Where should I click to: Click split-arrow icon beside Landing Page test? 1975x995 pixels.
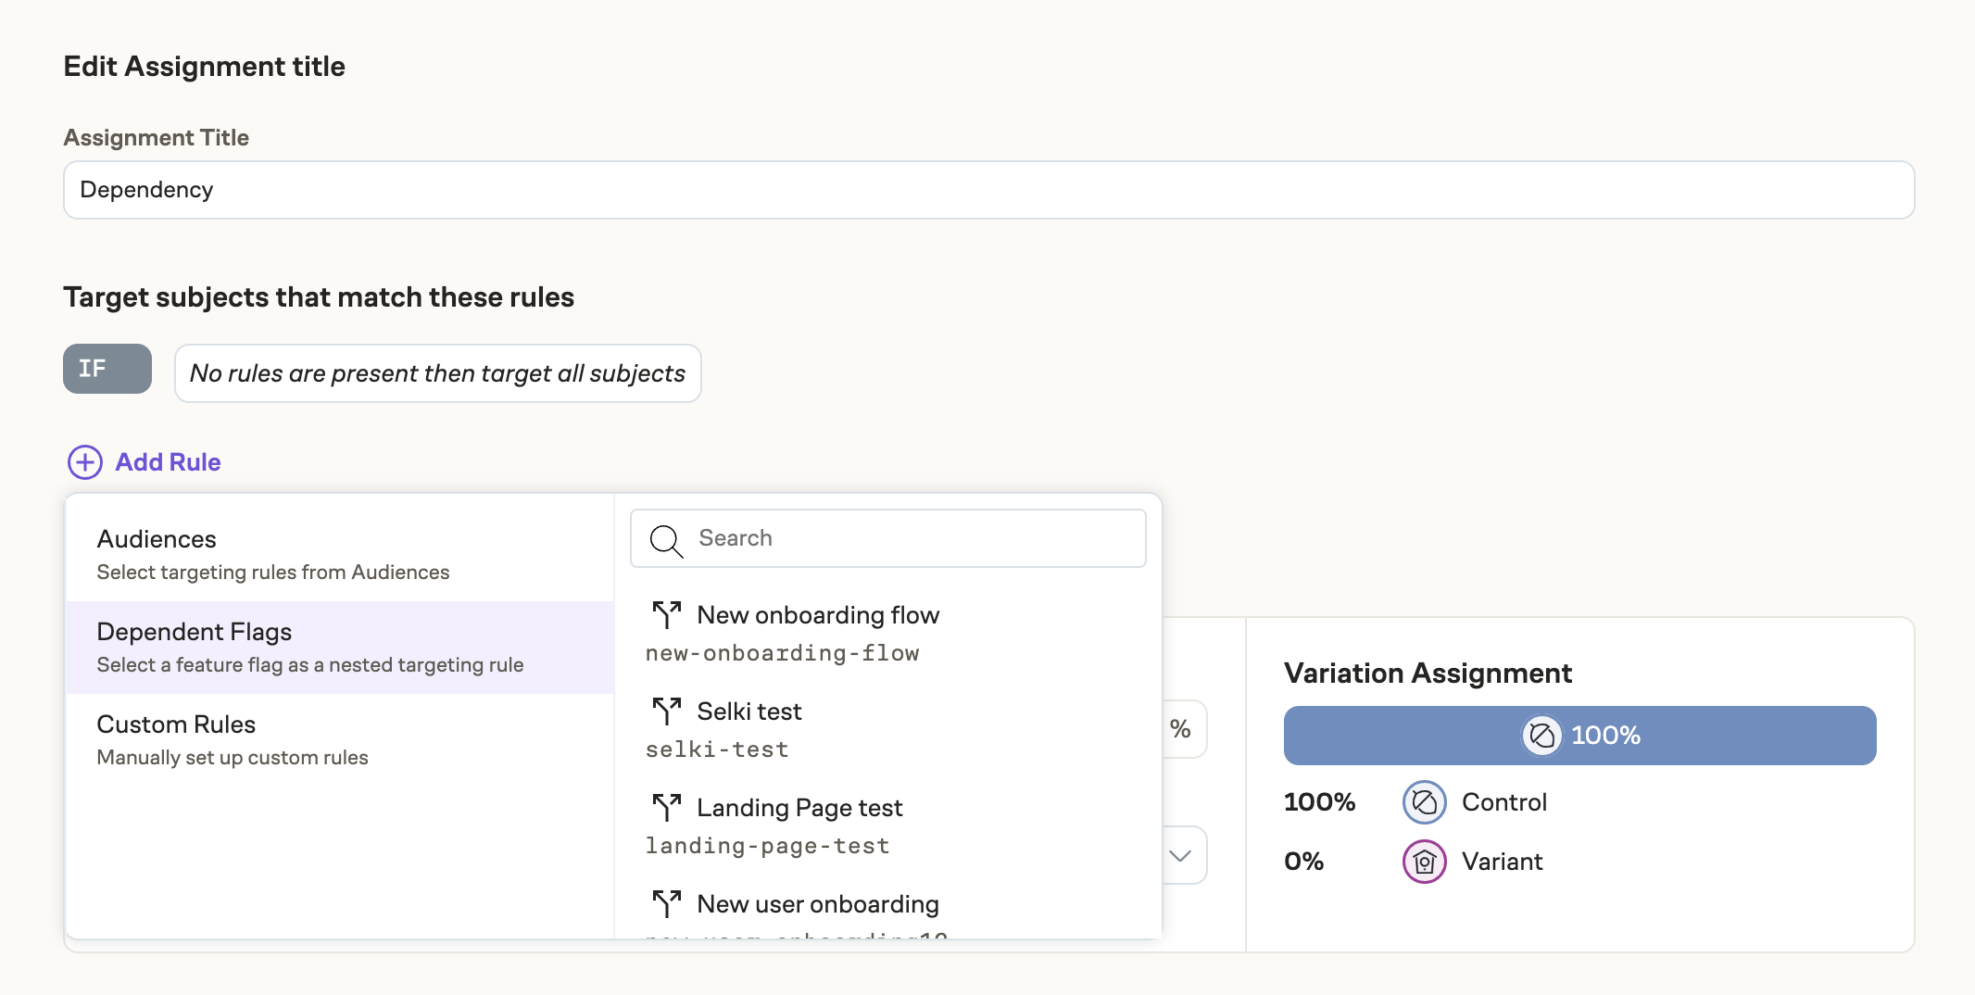(x=666, y=807)
